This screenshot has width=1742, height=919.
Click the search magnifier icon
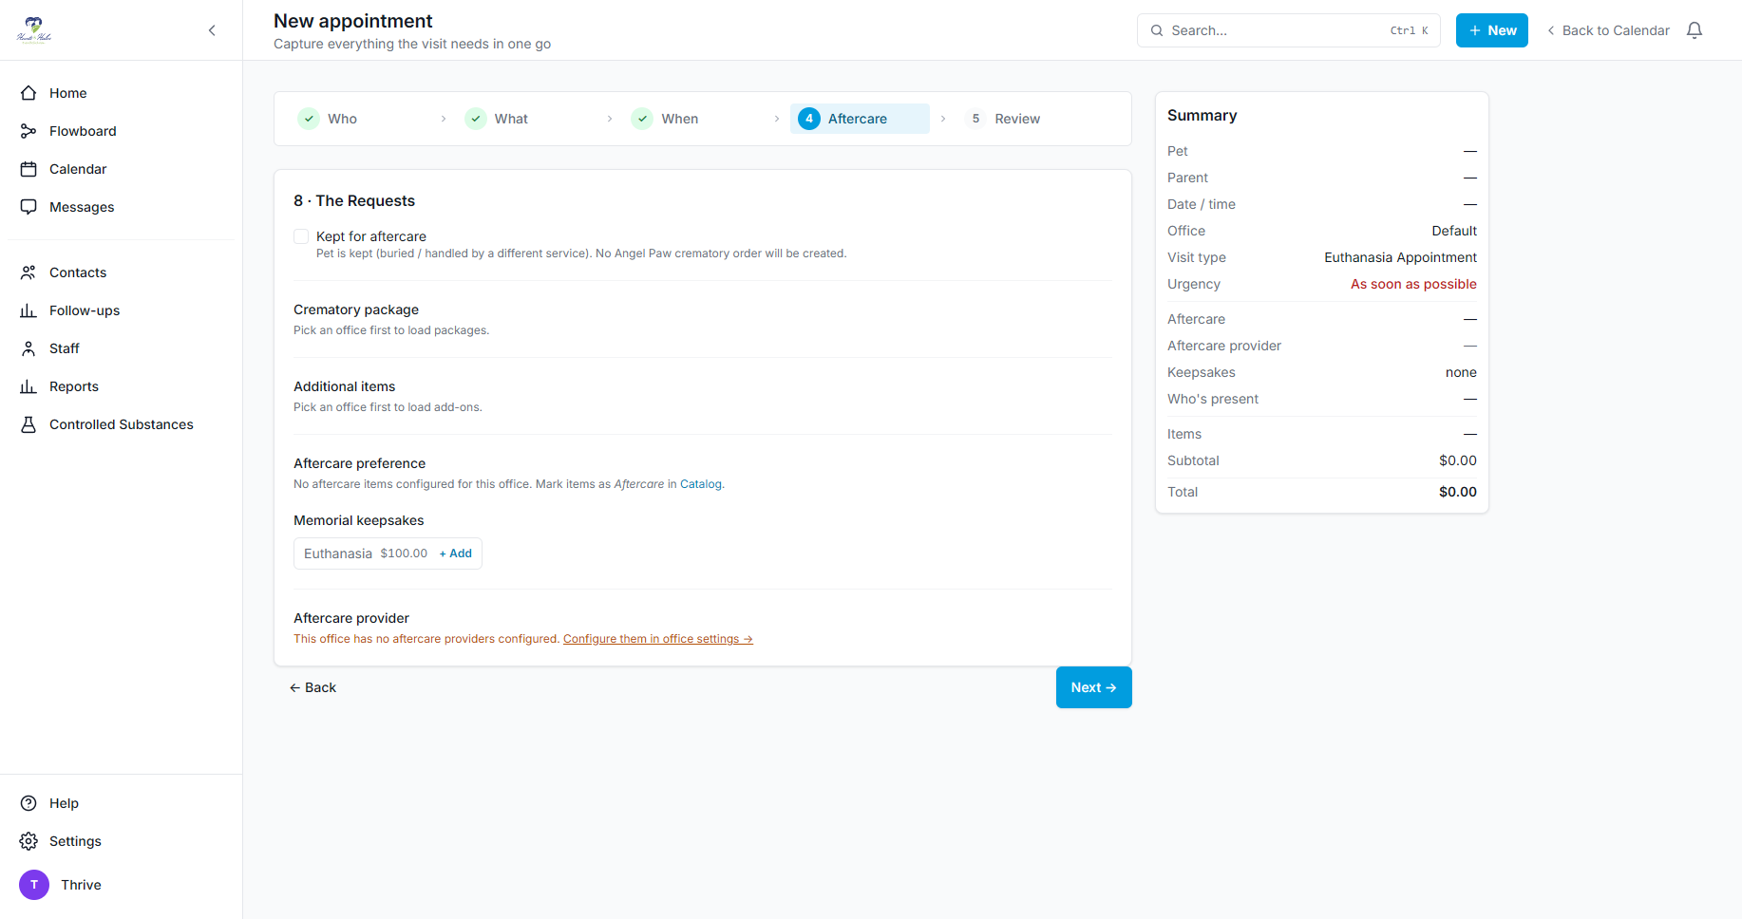pos(1157,30)
